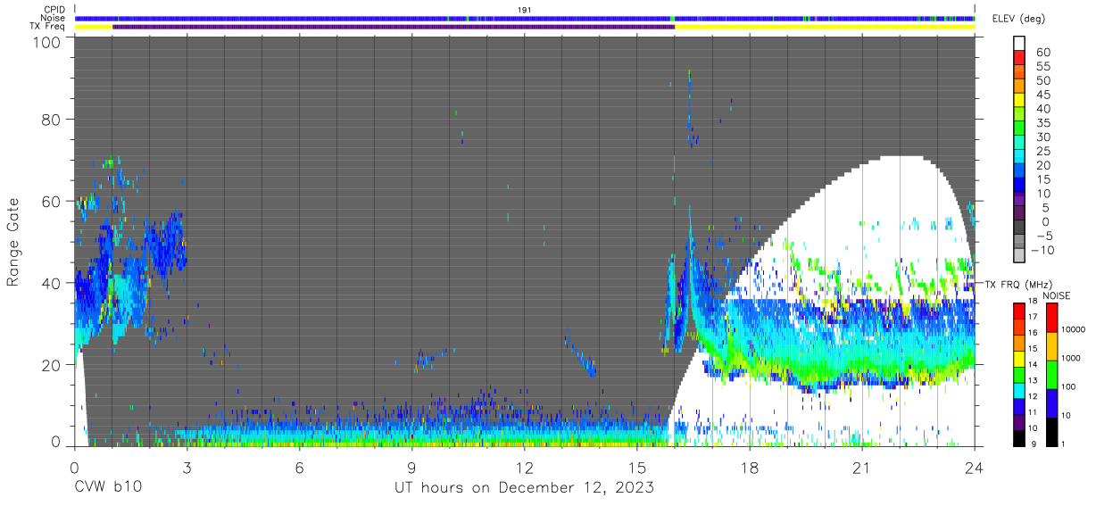1096x506 pixels.
Task: Click the x-axis tick label '12'
Action: (x=524, y=469)
